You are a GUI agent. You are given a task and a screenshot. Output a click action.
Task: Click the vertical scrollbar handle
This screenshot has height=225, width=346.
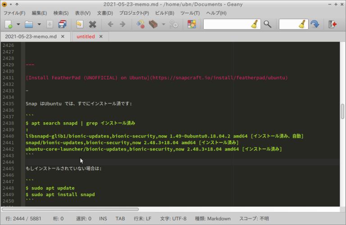(x=342, y=111)
